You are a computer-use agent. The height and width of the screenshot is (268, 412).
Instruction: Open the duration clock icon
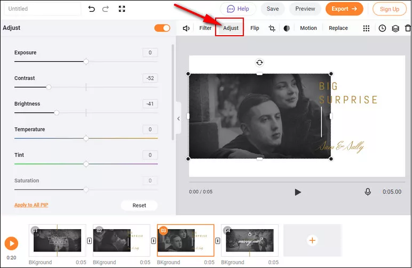382,28
